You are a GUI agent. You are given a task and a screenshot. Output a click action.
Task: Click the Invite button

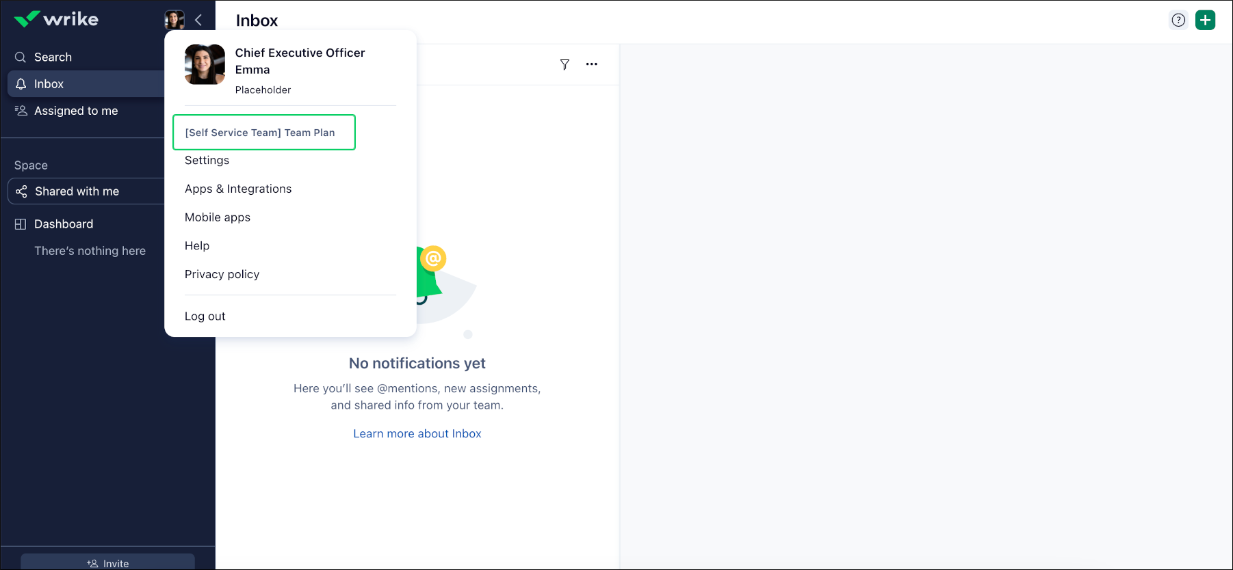pos(108,562)
